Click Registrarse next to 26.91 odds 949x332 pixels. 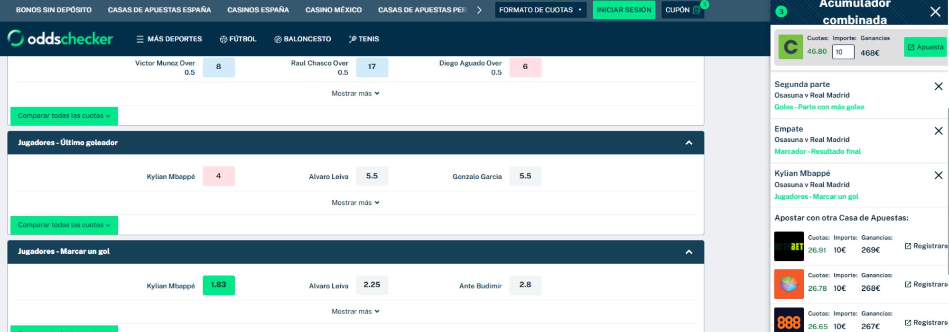pos(926,246)
